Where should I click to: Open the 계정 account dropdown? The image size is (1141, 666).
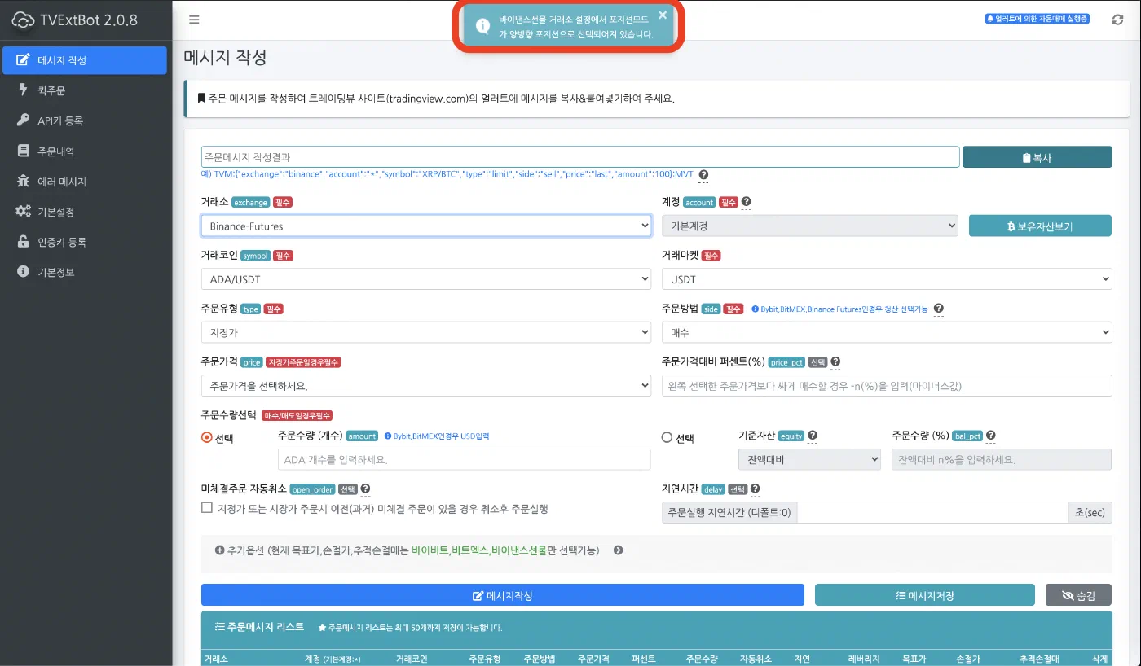pos(810,226)
